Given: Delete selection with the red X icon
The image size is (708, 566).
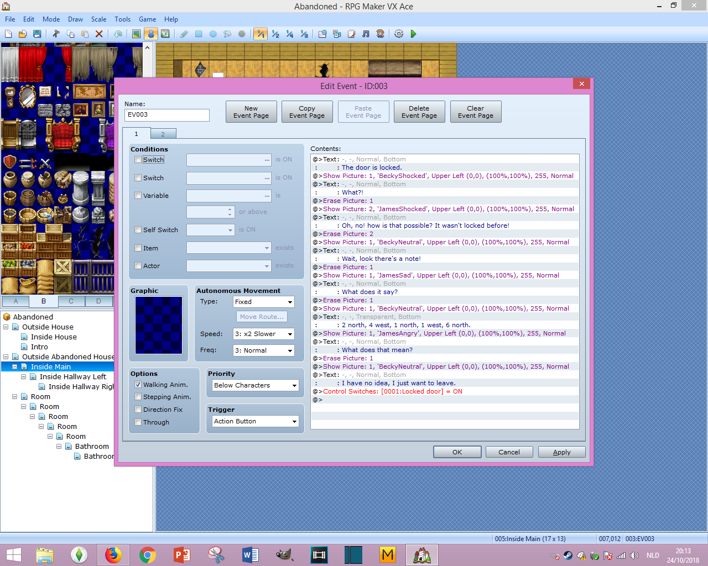Looking at the screenshot, I should (99, 34).
